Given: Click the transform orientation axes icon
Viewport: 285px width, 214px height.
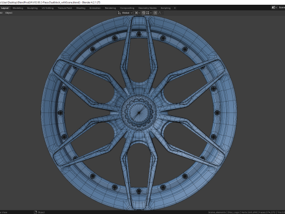Looking at the screenshot, I should [119, 13].
